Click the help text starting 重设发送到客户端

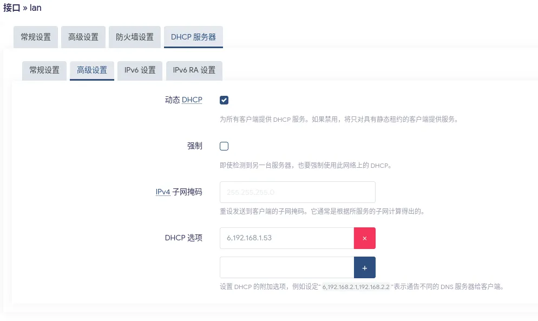(x=323, y=211)
